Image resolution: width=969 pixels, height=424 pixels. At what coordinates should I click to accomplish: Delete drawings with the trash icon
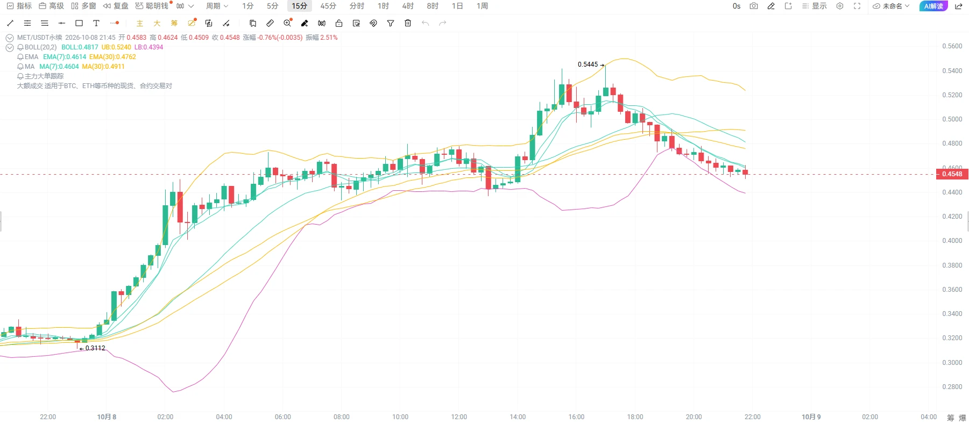[408, 23]
